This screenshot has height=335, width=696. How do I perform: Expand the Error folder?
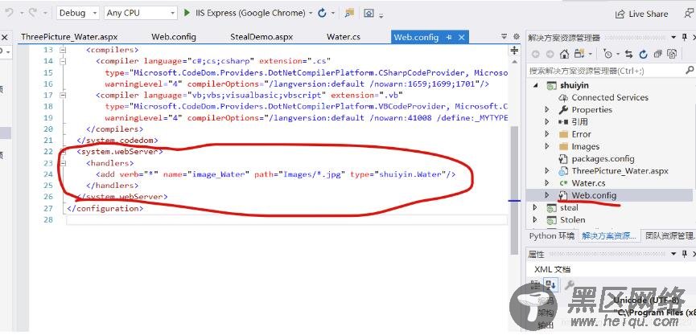(547, 134)
